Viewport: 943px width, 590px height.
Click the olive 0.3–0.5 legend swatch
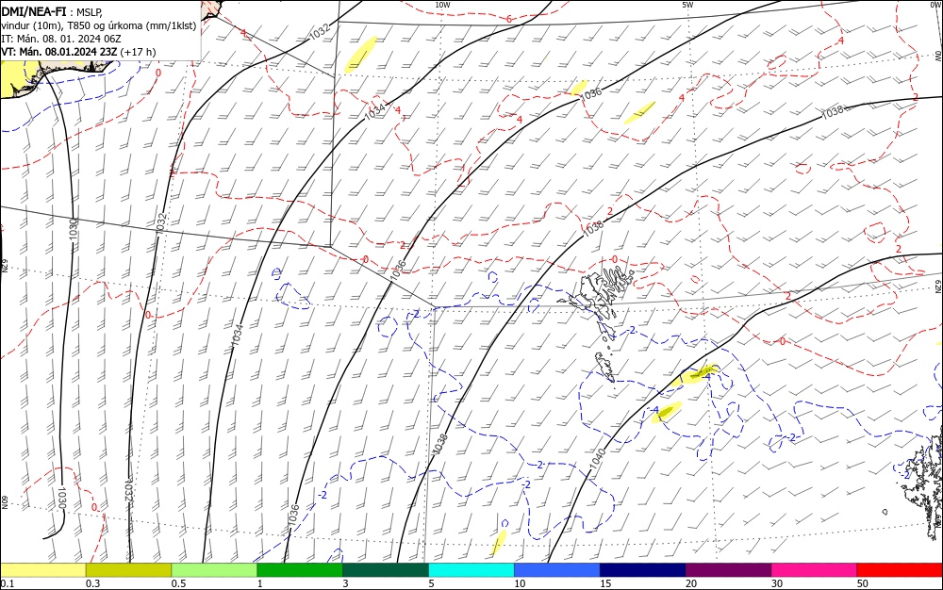pyautogui.click(x=128, y=570)
